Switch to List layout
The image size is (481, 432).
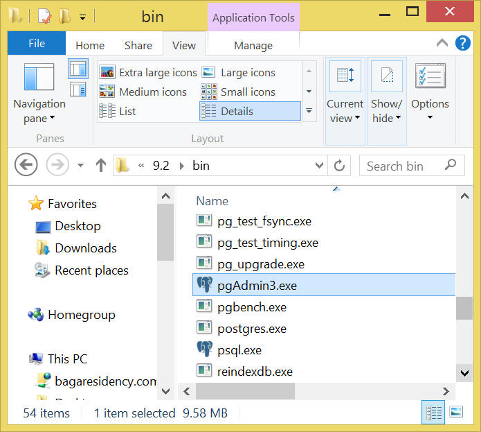118,111
